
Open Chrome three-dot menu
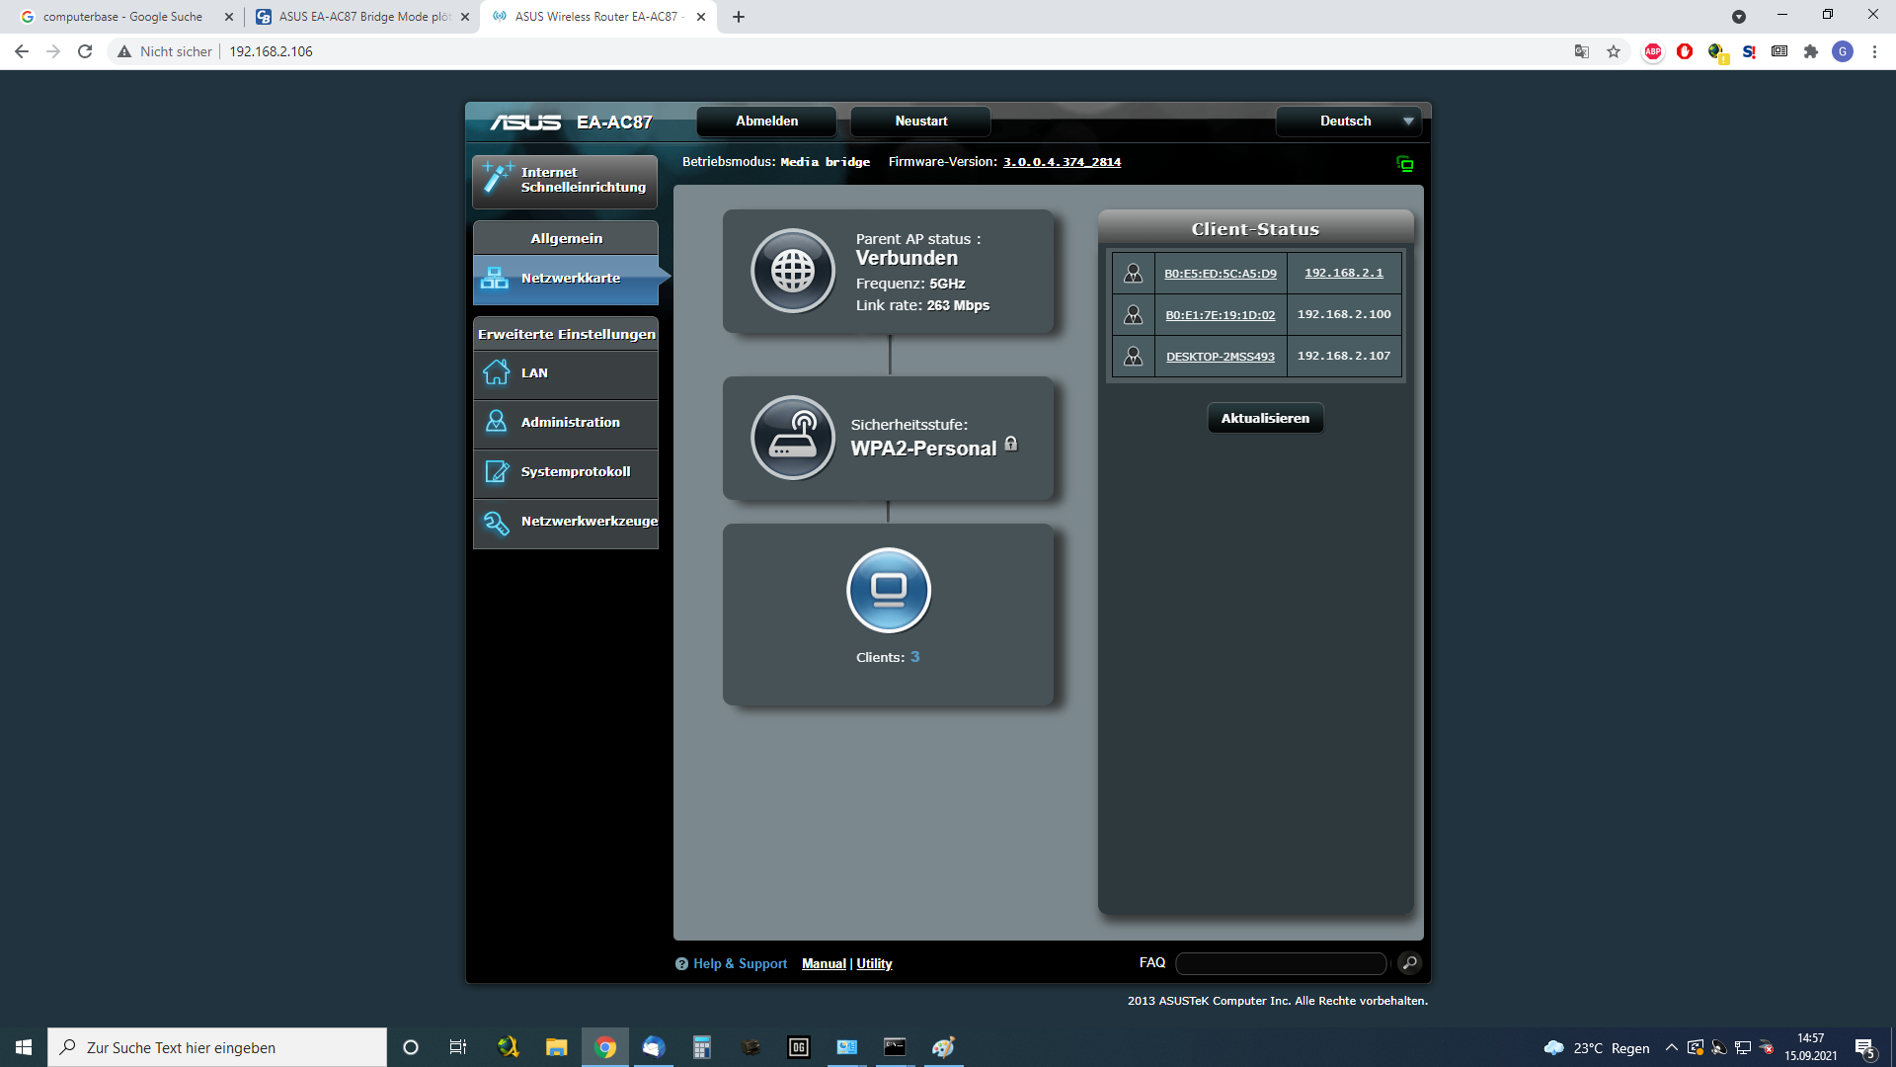1874,51
